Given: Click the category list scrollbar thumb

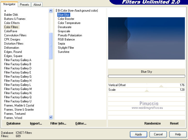Looking at the screenshot, I should pyautogui.click(x=51, y=46).
